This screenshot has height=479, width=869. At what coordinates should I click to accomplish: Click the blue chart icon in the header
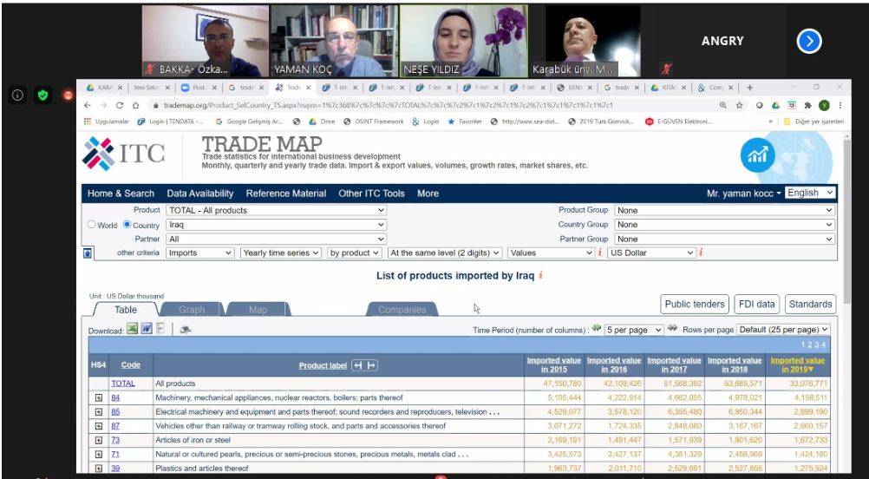pos(758,155)
